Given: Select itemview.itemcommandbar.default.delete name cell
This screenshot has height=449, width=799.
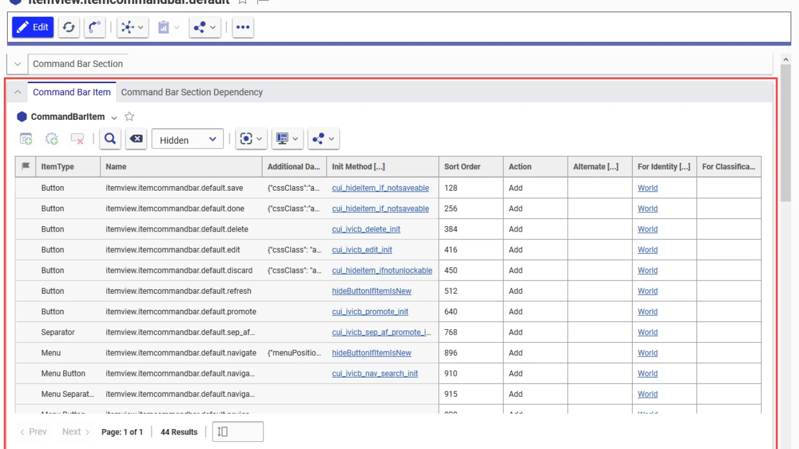Looking at the screenshot, I should [x=181, y=229].
